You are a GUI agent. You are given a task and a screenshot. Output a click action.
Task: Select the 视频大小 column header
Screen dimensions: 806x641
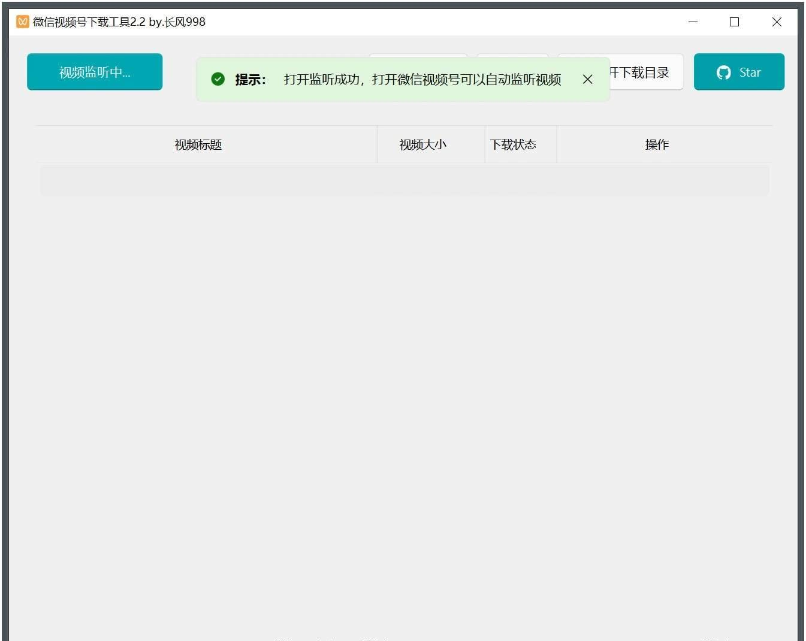(x=422, y=144)
